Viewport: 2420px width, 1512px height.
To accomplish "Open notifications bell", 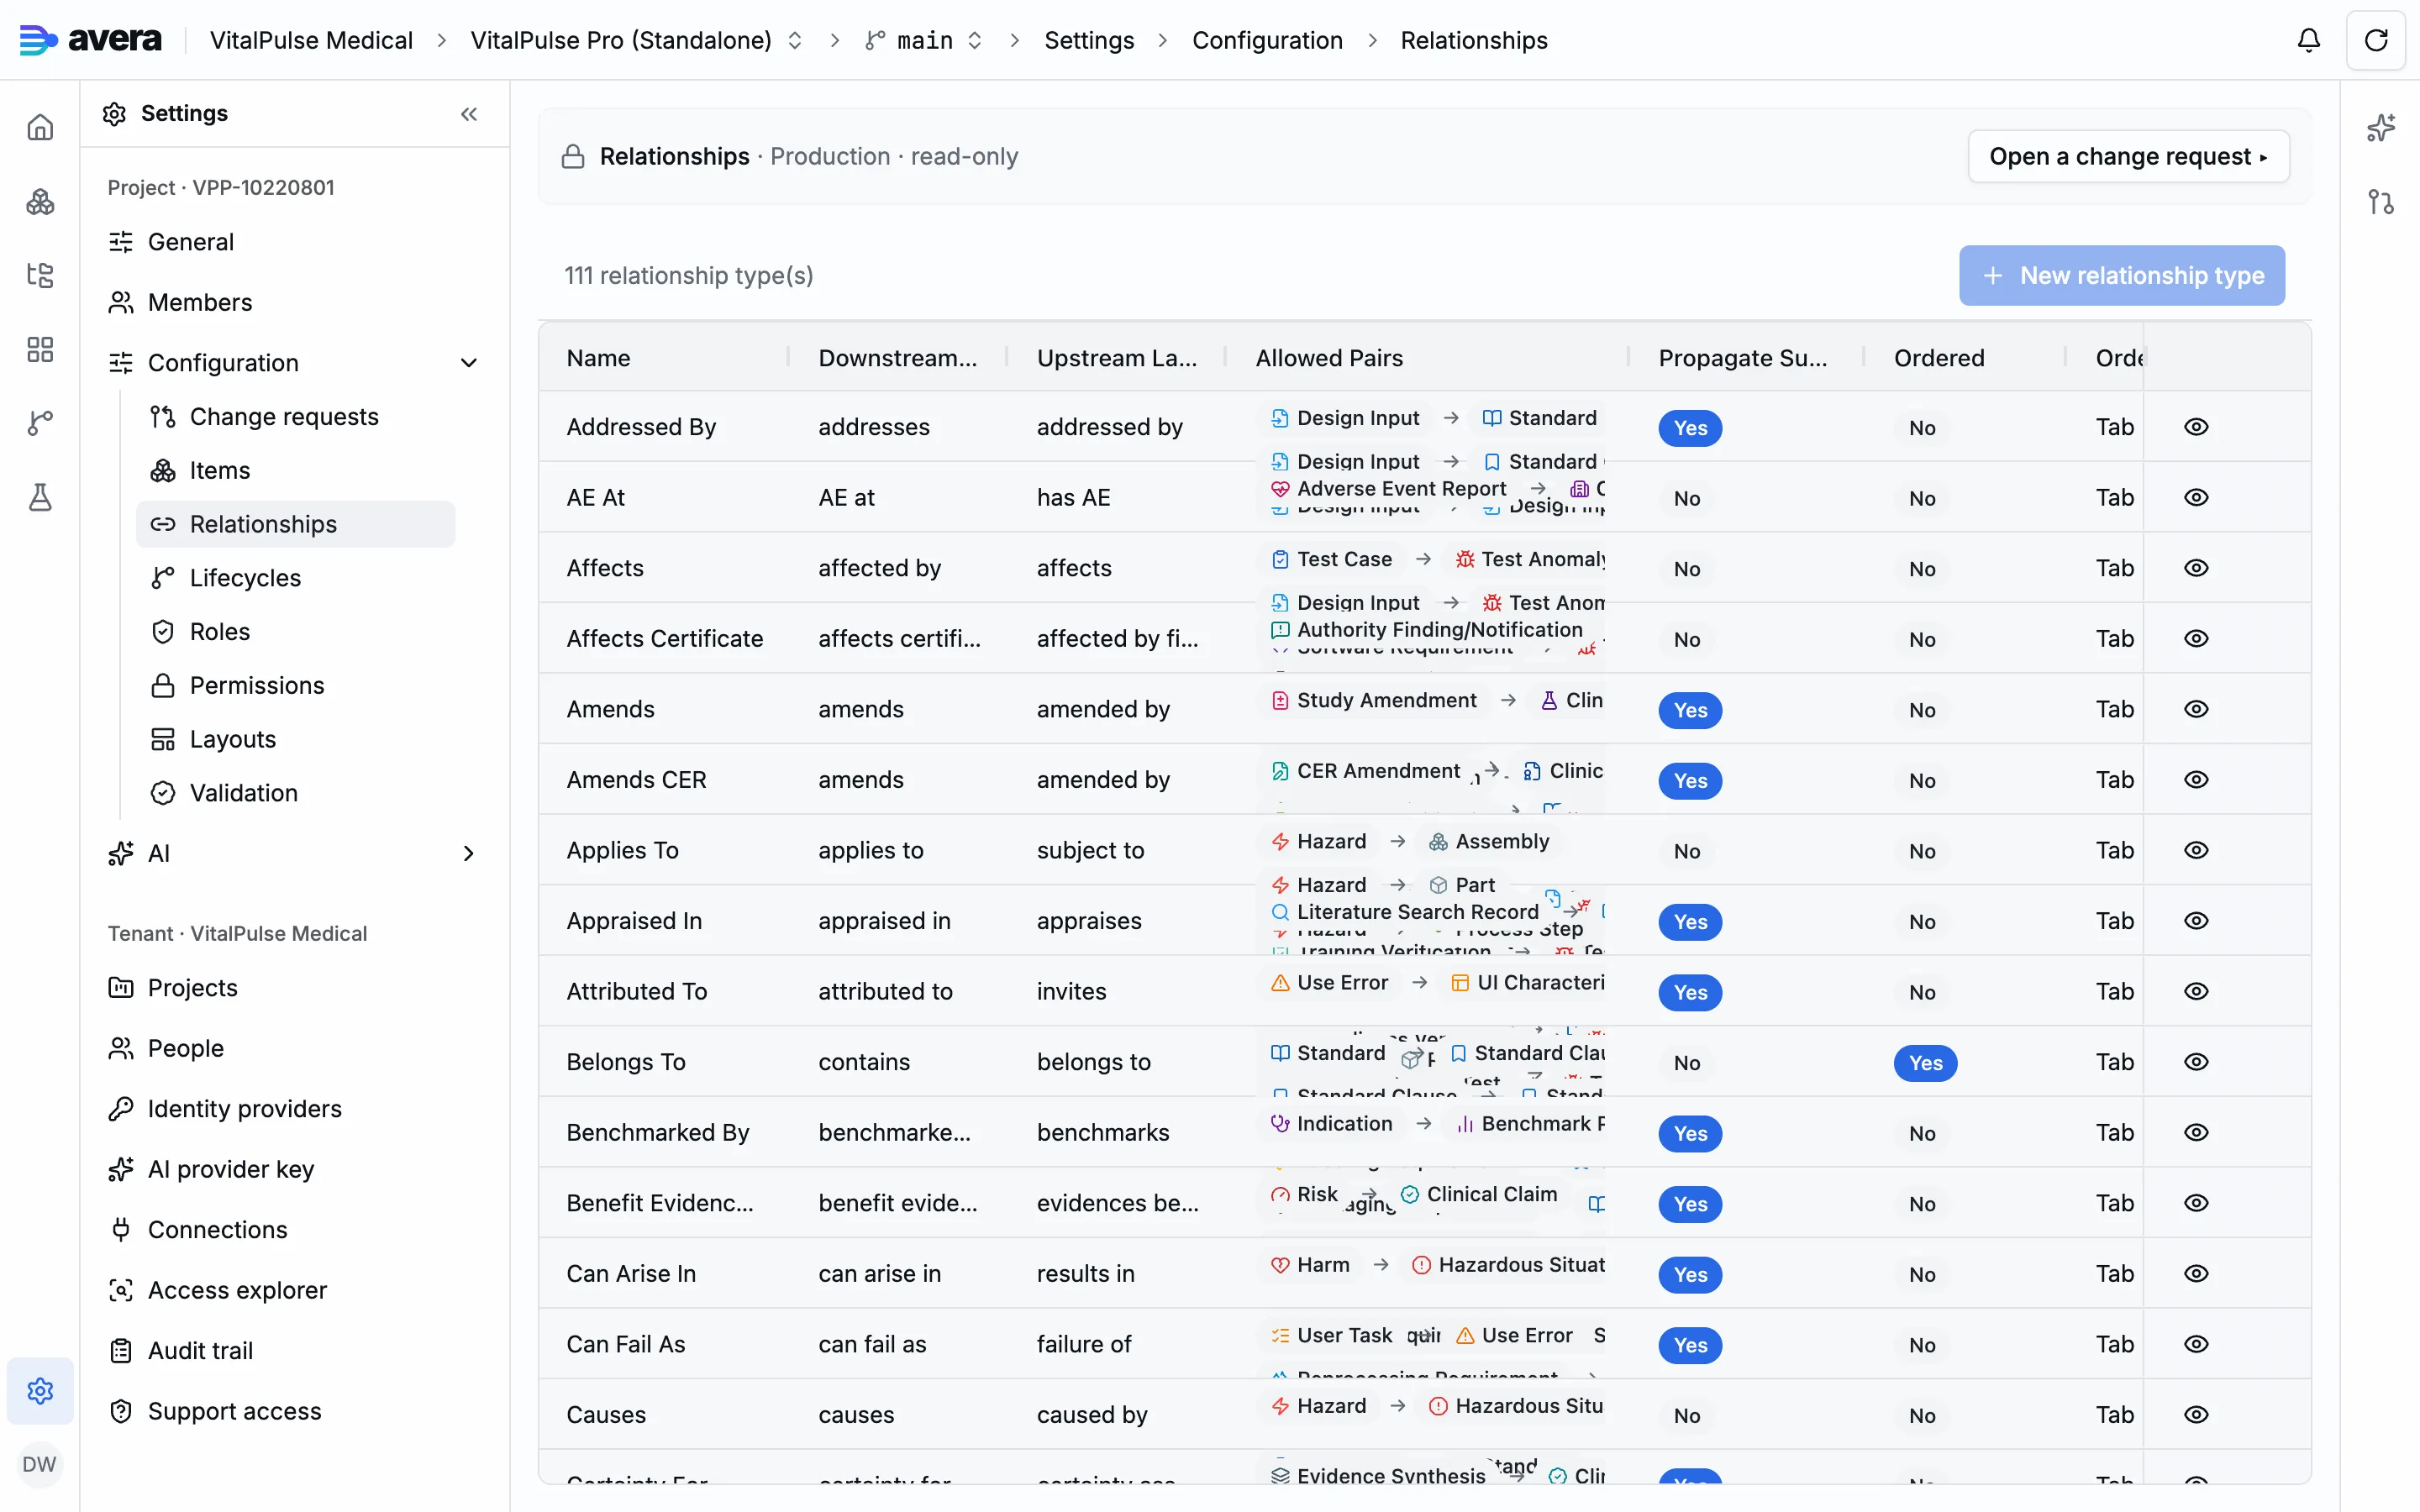I will pyautogui.click(x=2308, y=40).
